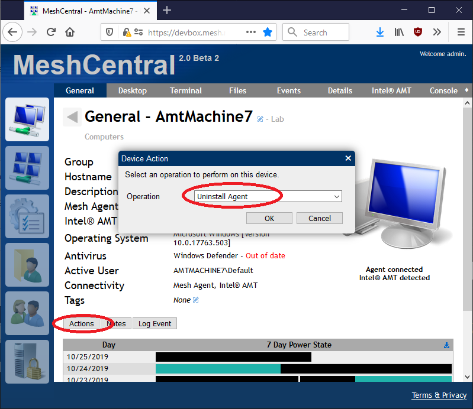Click teal segment in 10/24/2019 power bar

(x=218, y=369)
